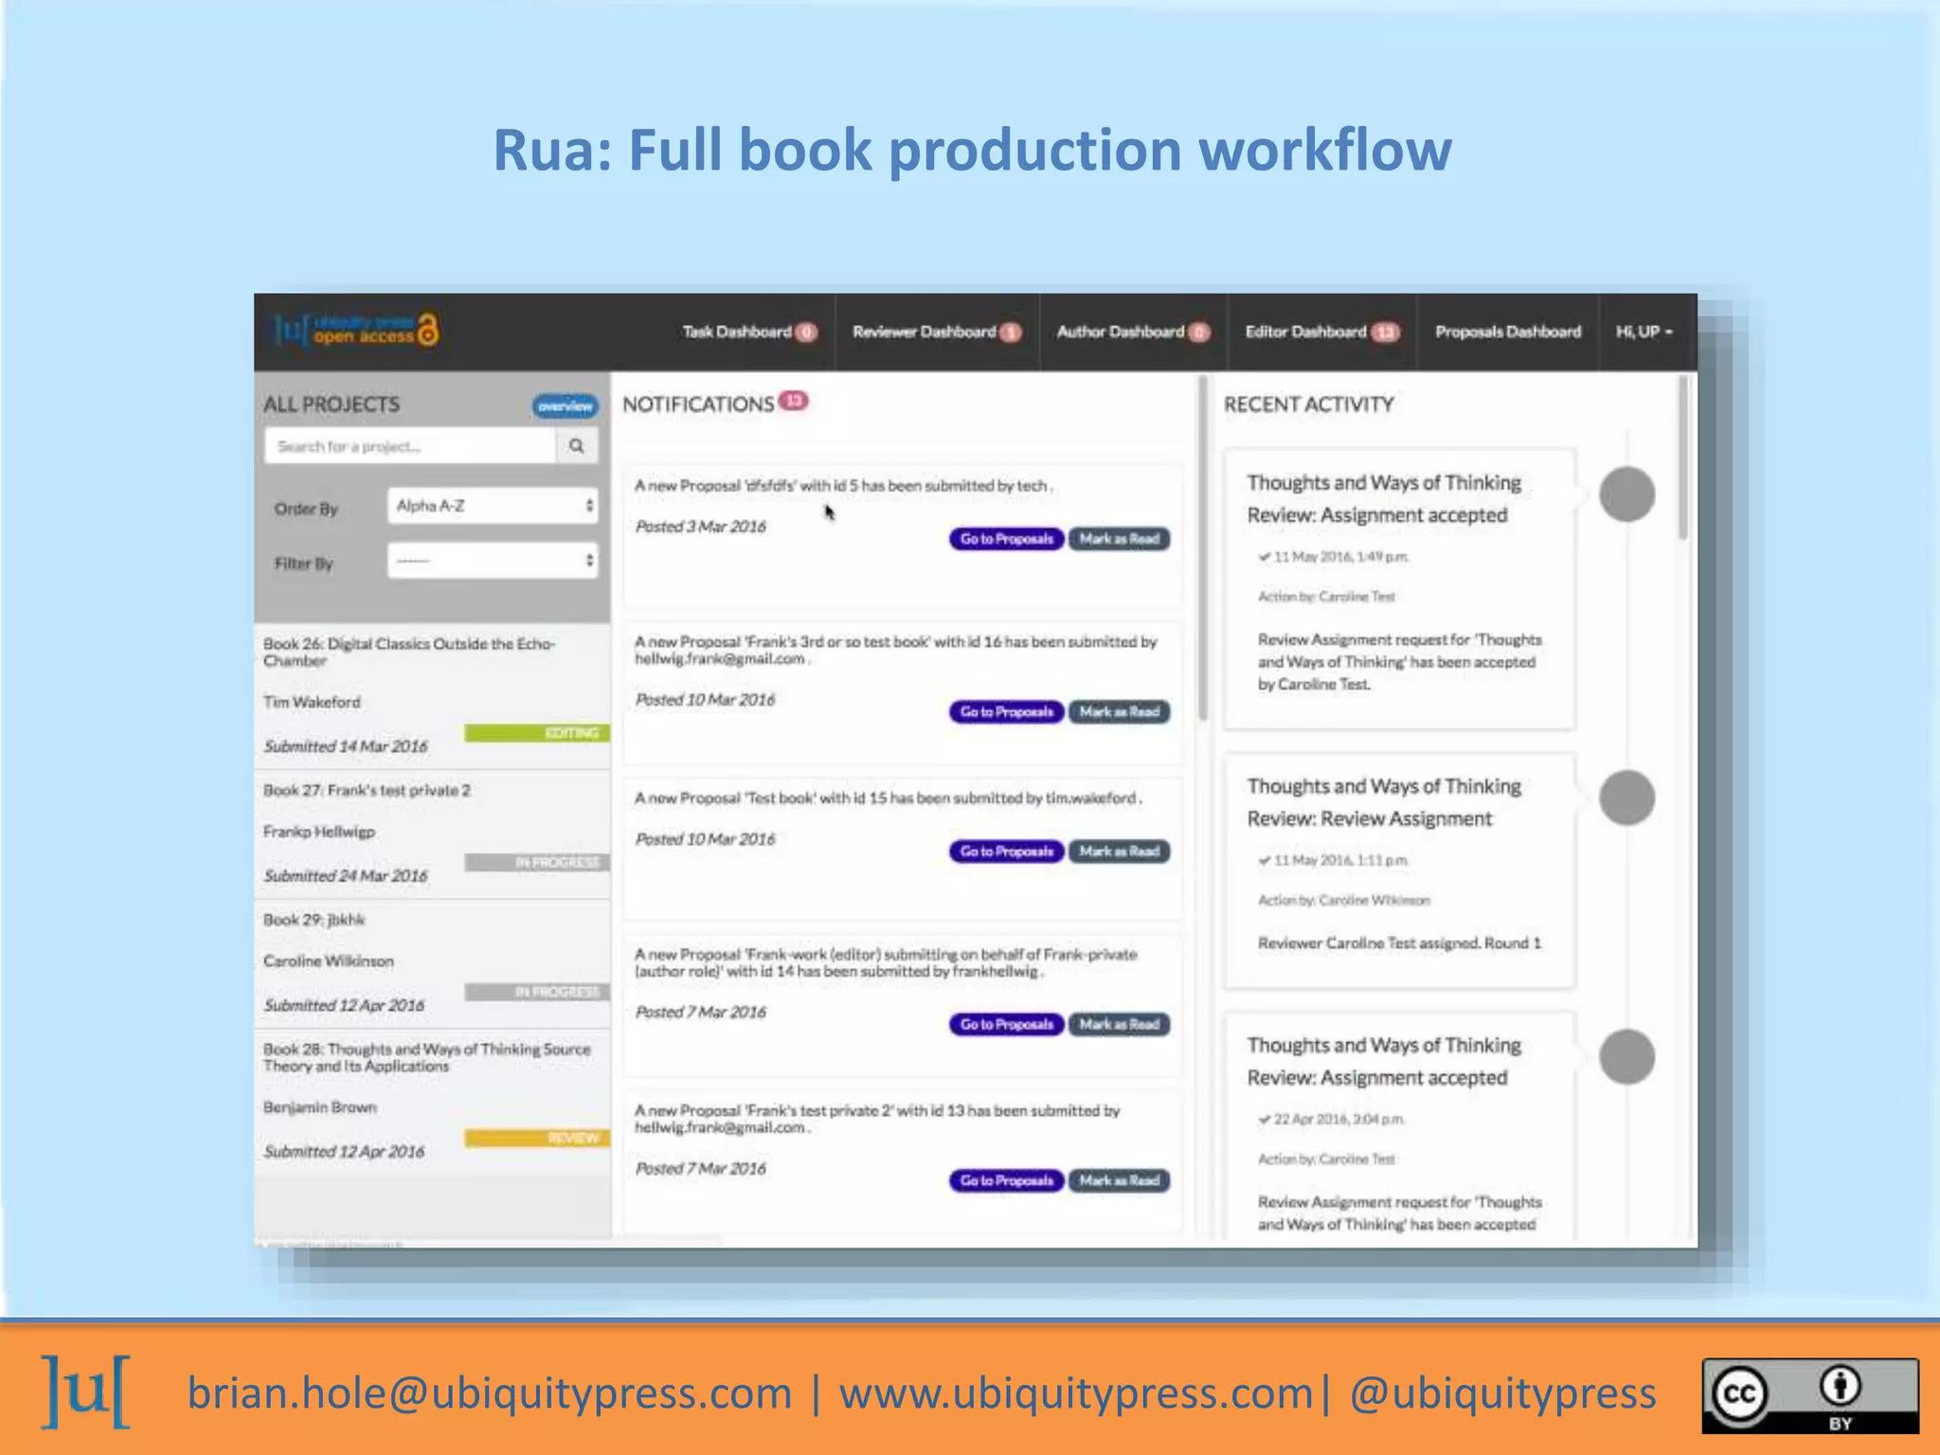Open the Order By Alpha A-Z dropdown
The image size is (1940, 1455).
point(493,506)
